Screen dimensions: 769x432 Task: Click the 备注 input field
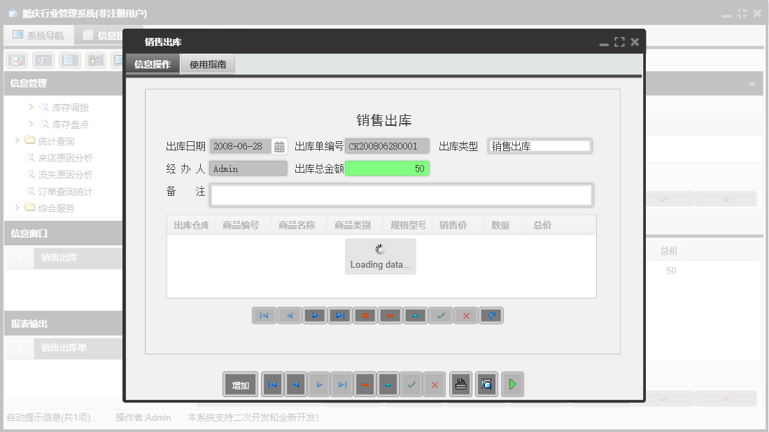pyautogui.click(x=401, y=195)
